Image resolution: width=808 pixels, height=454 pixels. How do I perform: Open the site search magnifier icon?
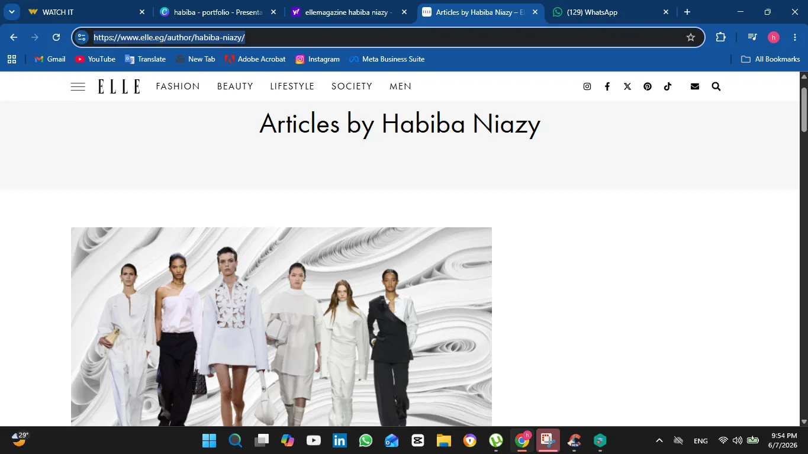pos(716,86)
